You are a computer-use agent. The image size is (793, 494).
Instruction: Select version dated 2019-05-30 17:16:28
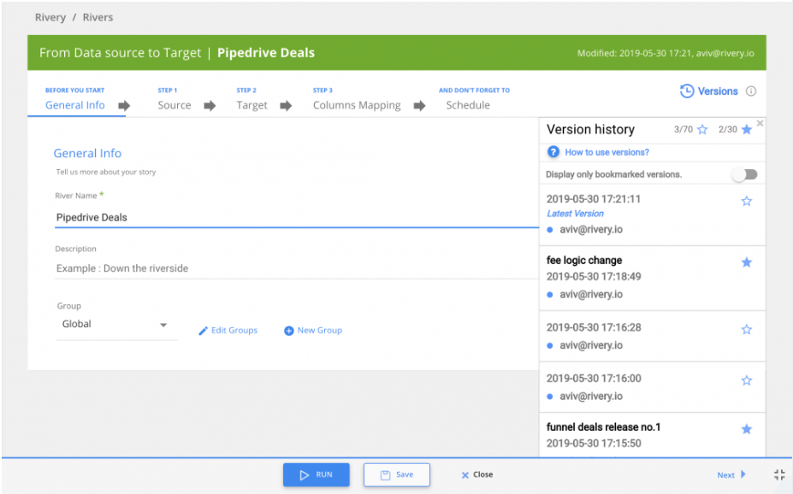[x=594, y=328]
